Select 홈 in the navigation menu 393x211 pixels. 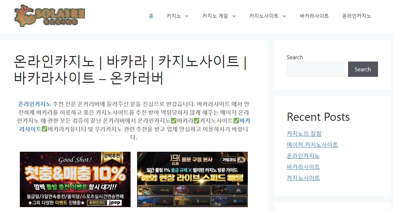151,16
